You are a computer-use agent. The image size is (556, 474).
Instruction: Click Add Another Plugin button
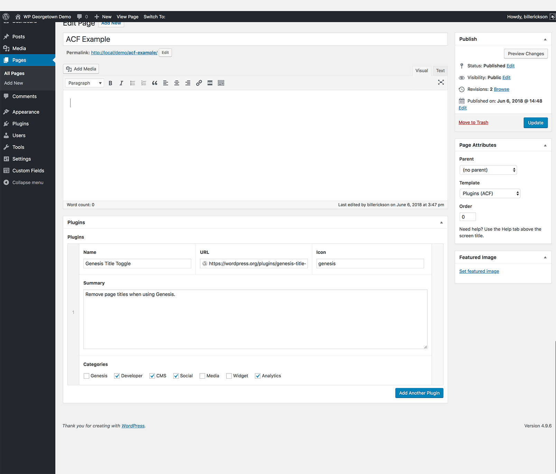(419, 393)
